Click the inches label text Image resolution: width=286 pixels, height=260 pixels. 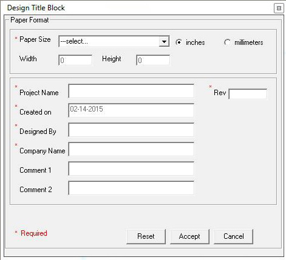tap(196, 42)
